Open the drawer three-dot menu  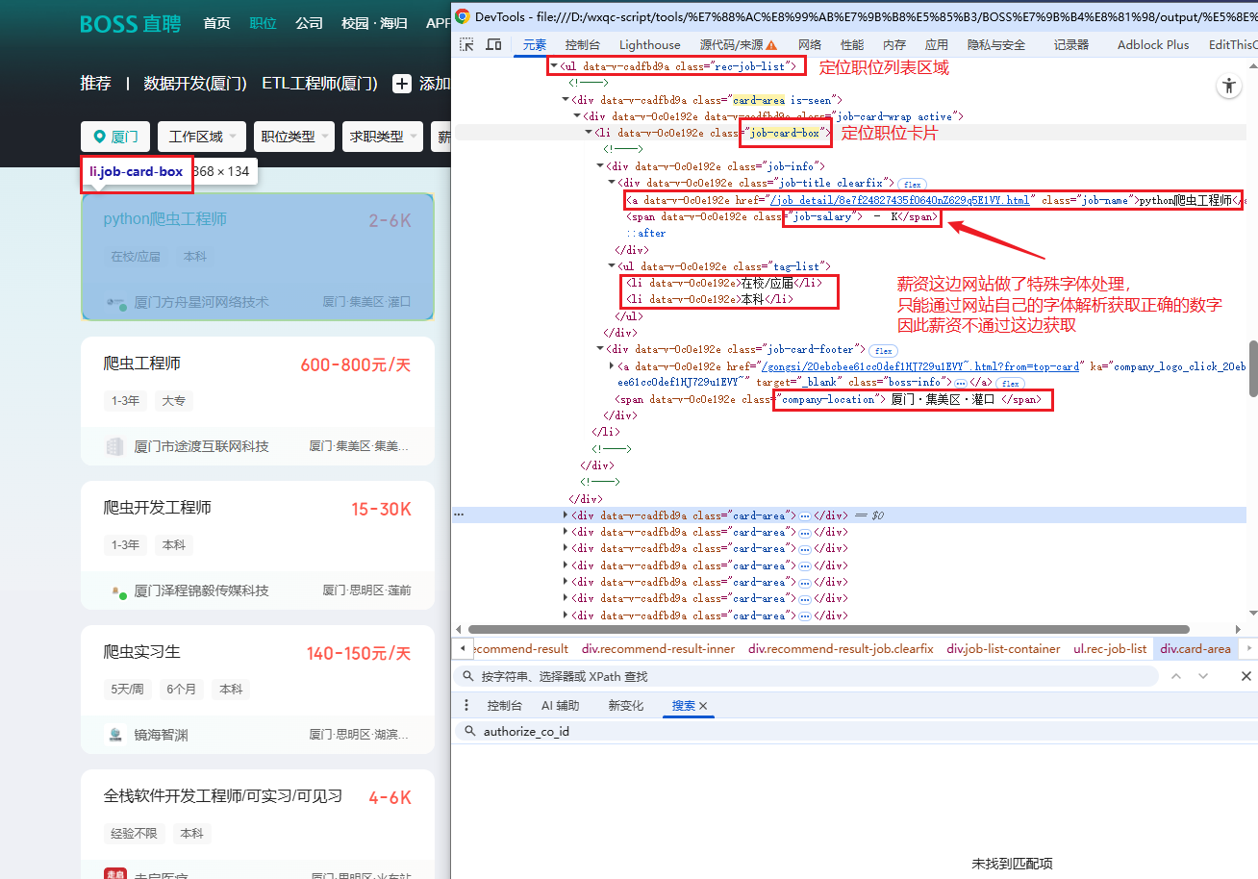point(466,705)
